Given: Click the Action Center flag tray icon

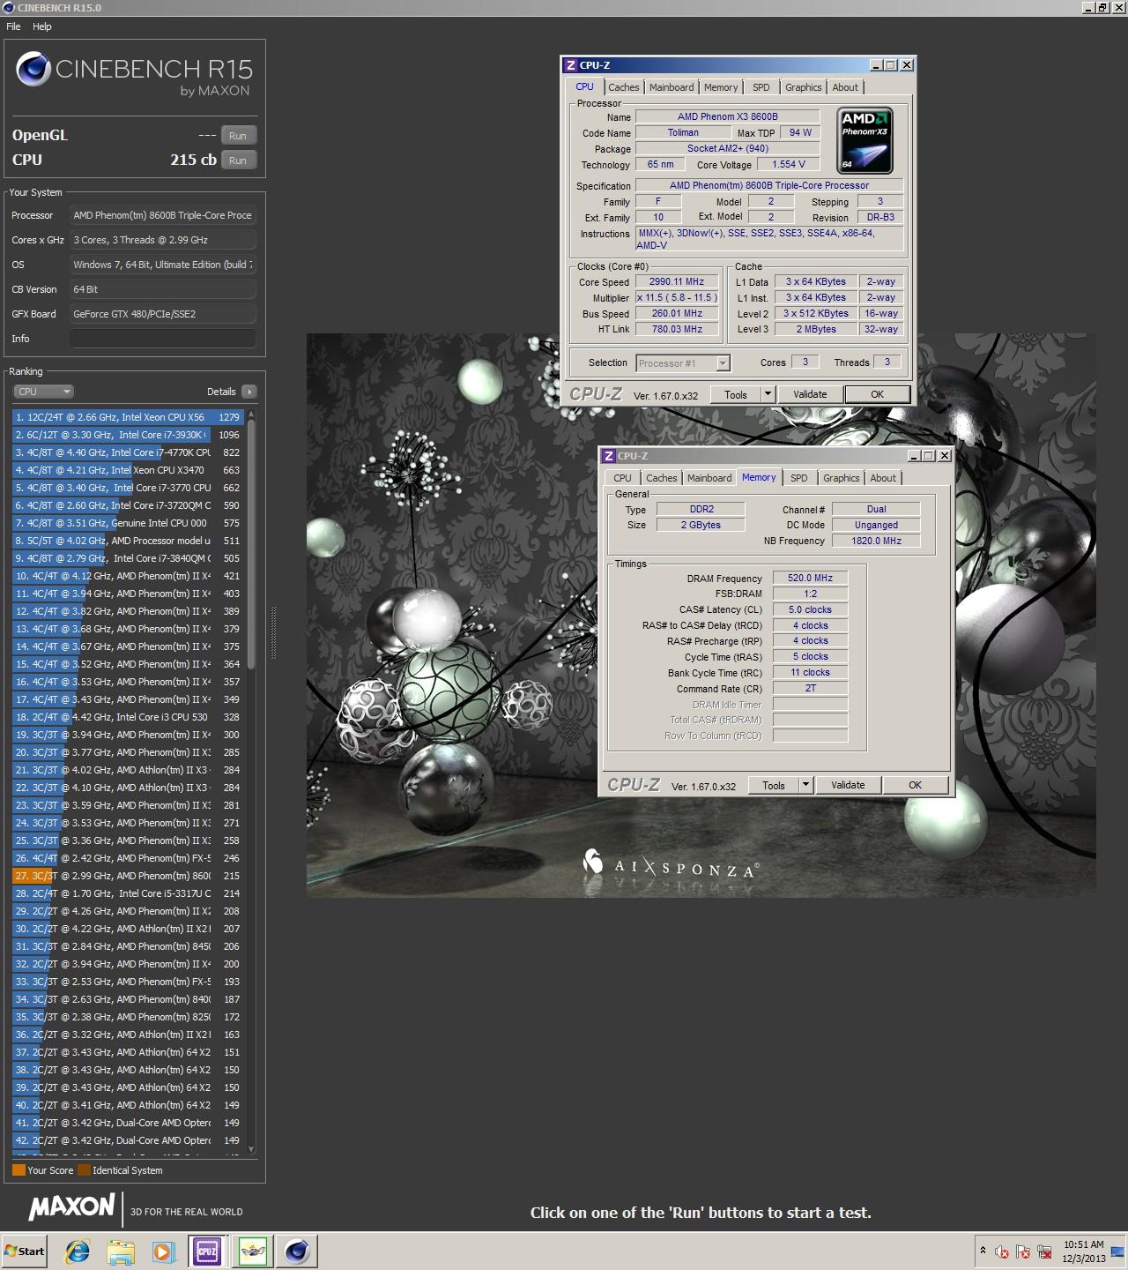Looking at the screenshot, I should click(x=1023, y=1251).
